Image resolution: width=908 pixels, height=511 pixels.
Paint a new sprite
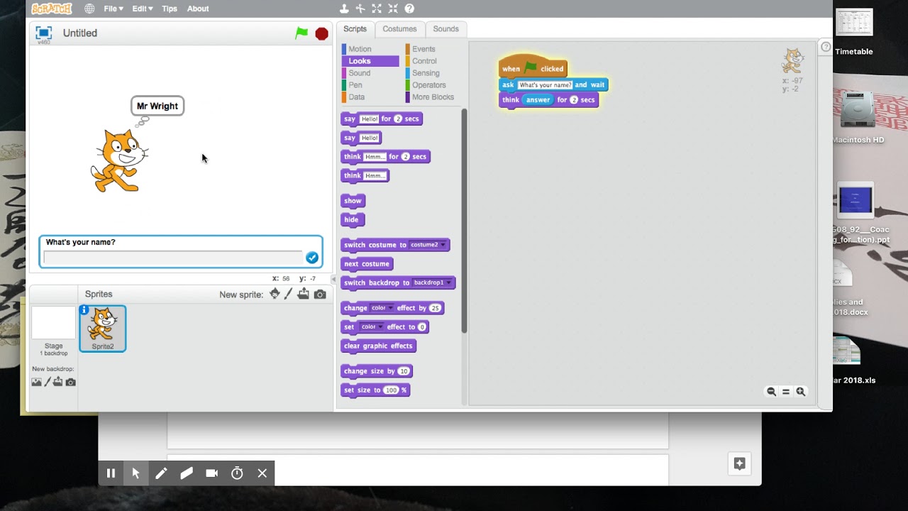click(x=289, y=294)
